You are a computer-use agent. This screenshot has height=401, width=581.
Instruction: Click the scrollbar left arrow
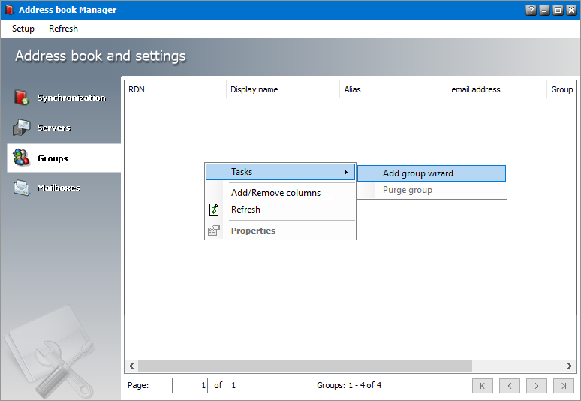tap(131, 366)
